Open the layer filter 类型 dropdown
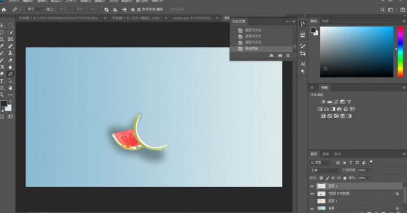The height and width of the screenshot is (213, 407). point(321,163)
